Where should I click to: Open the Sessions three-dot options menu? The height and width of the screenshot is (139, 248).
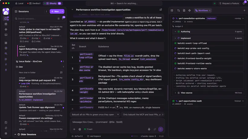click(x=46, y=11)
